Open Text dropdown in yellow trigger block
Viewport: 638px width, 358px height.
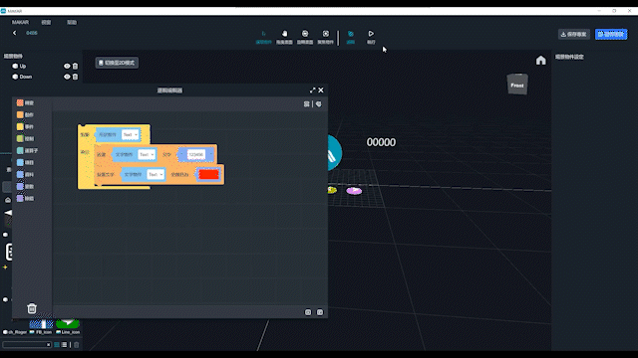(x=131, y=135)
